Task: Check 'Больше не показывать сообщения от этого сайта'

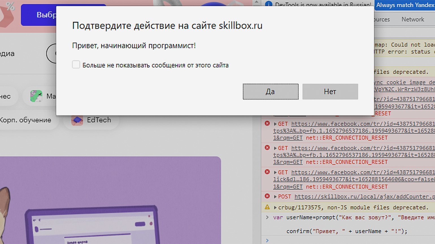Action: pos(76,65)
